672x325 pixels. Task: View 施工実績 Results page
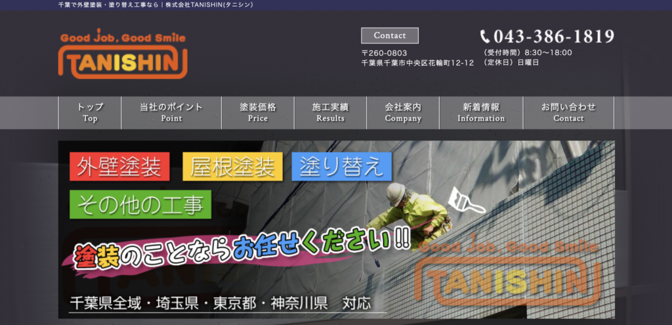coord(330,112)
